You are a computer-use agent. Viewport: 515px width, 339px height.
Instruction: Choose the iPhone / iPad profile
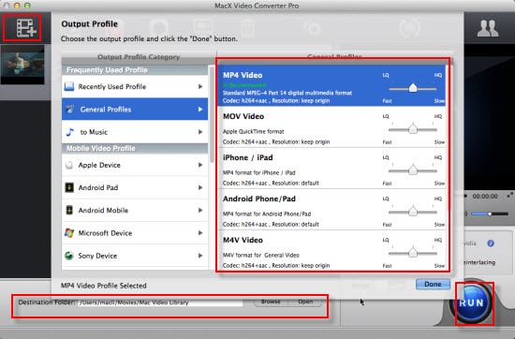coord(331,169)
